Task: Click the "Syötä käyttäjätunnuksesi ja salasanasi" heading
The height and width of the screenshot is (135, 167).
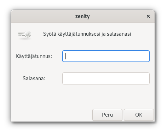Action: pos(87,34)
